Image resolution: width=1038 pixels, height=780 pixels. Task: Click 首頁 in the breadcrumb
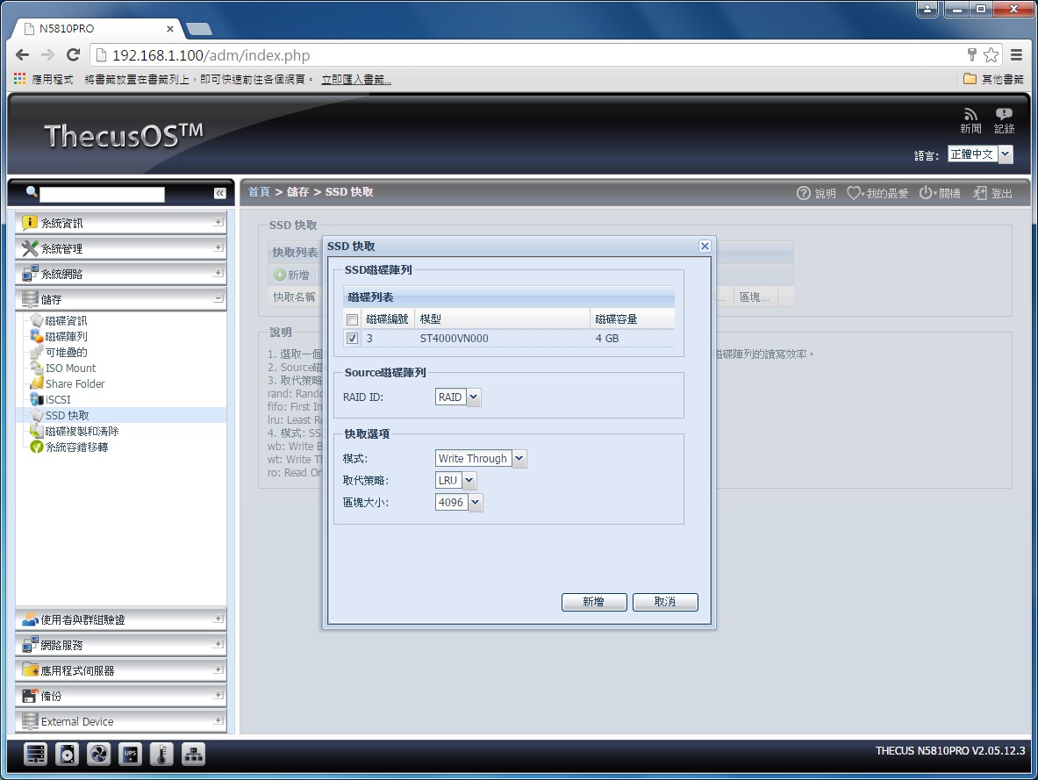coord(259,192)
